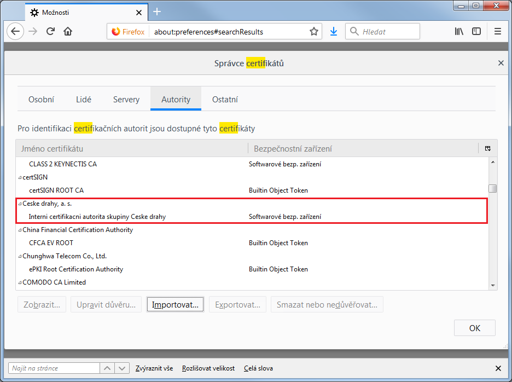Click Importovat... to import a certificate

[x=176, y=304]
